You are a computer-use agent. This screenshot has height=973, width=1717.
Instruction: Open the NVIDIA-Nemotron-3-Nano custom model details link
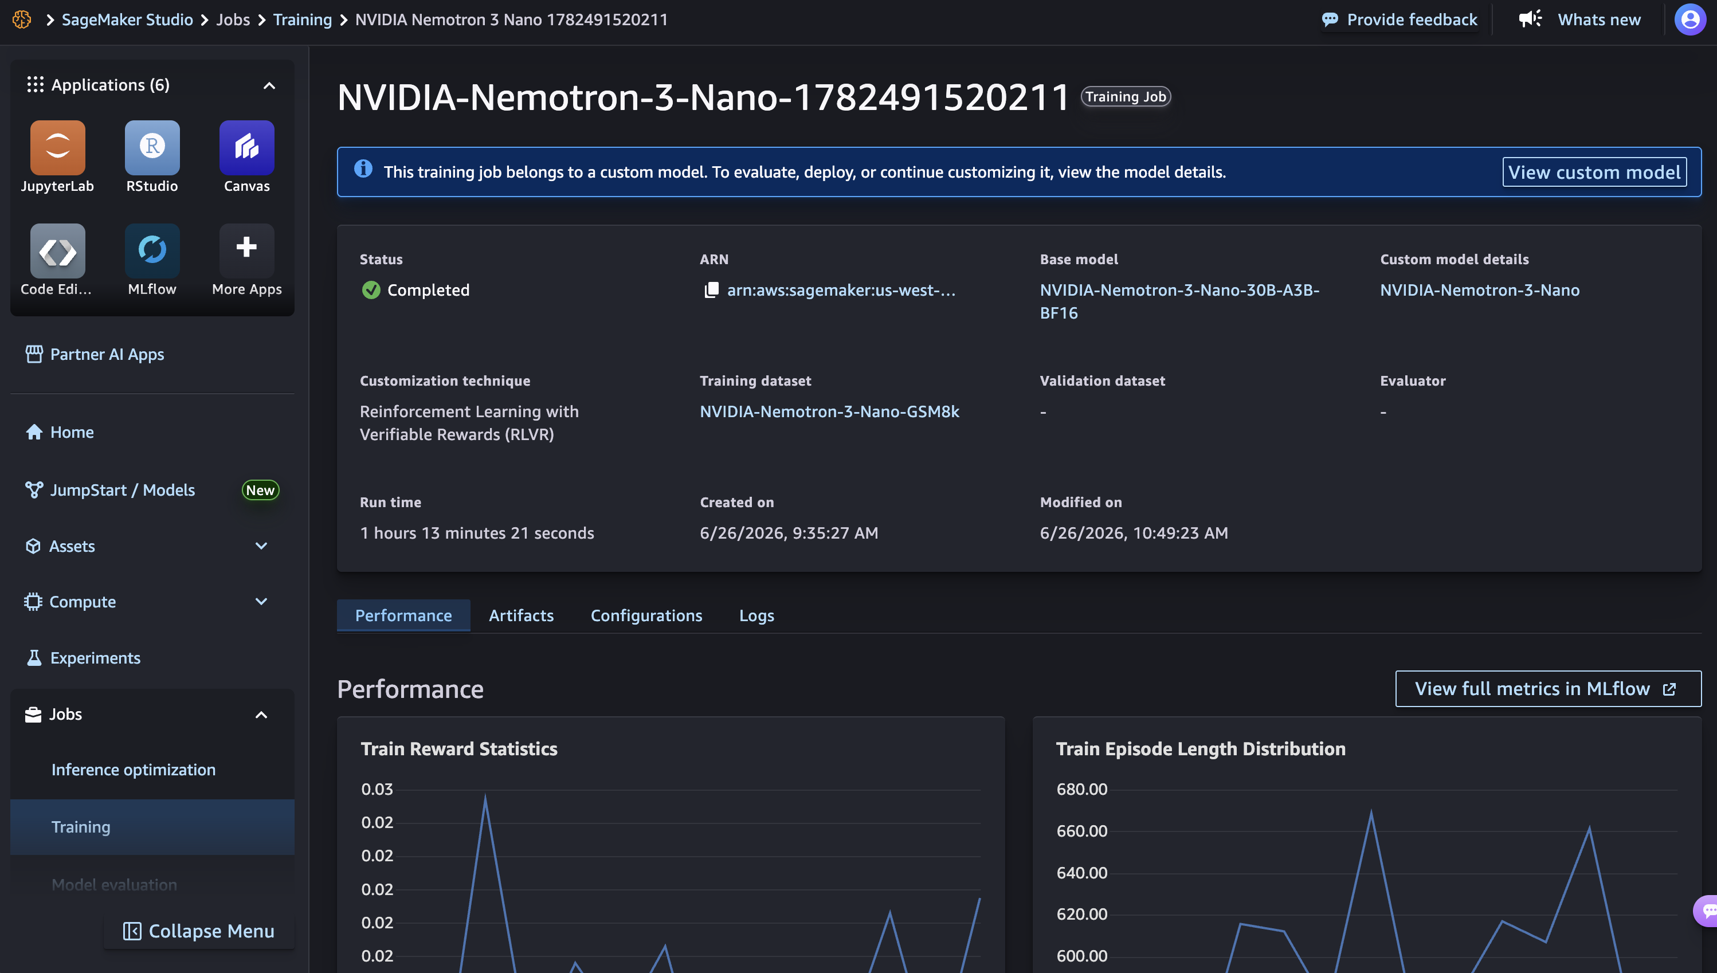(1480, 290)
